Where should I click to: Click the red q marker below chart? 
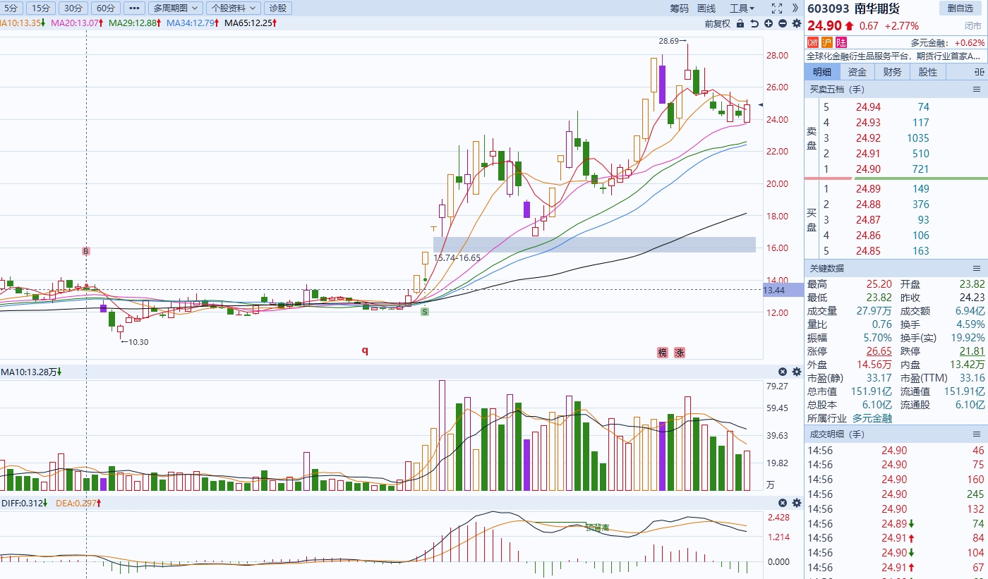pyautogui.click(x=365, y=351)
